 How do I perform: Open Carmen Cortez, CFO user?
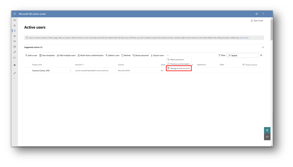41,71
